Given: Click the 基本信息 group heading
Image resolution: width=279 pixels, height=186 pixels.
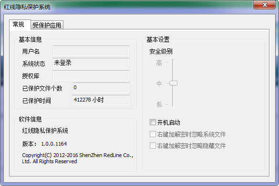Looking at the screenshot, I should pos(30,39).
